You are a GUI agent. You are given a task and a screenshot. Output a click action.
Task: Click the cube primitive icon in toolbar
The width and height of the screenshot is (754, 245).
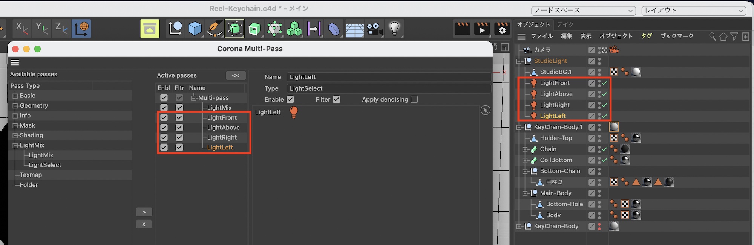[195, 29]
